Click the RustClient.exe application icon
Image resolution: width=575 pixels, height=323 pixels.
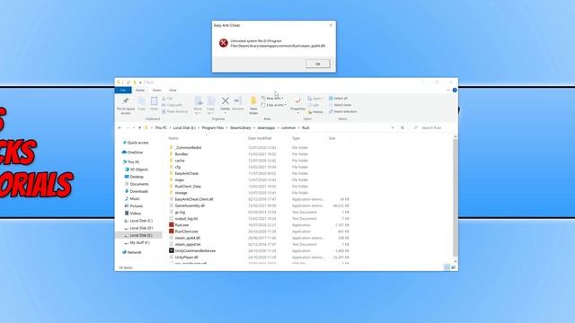172,231
